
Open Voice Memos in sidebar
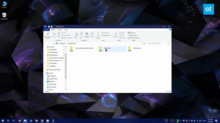[x=53, y=52]
